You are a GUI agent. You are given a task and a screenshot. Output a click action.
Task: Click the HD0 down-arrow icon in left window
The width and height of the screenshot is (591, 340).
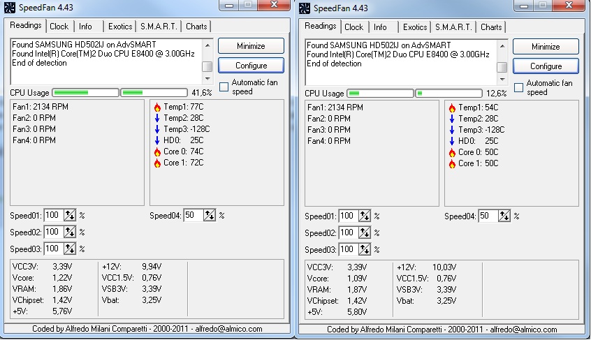pos(157,140)
